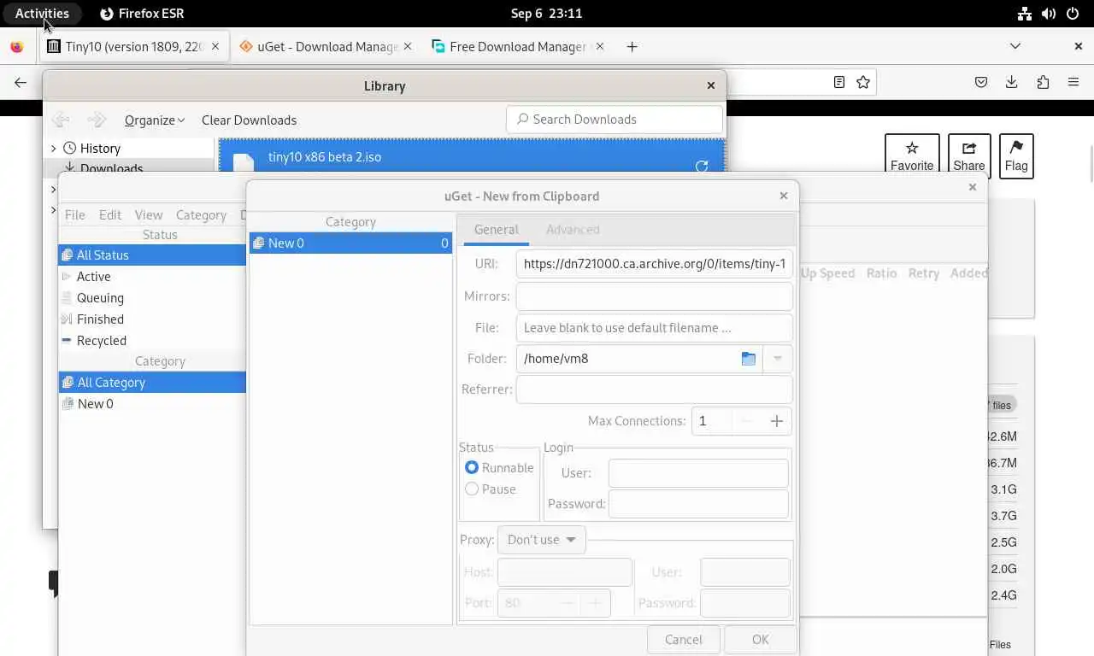Viewport: 1094px width, 656px height.
Task: Focus the Referrer input field
Action: click(x=655, y=389)
